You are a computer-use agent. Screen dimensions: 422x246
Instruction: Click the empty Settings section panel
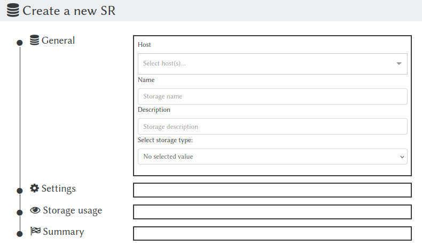pyautogui.click(x=272, y=190)
